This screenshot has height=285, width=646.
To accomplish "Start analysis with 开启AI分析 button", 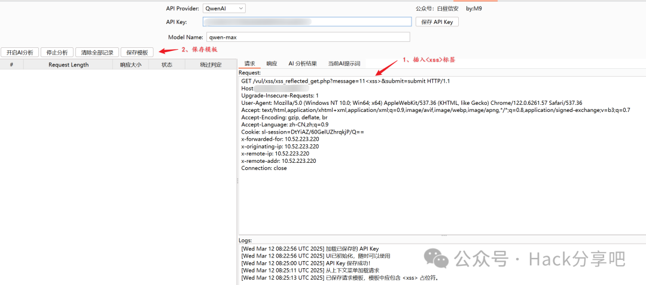I will point(20,52).
